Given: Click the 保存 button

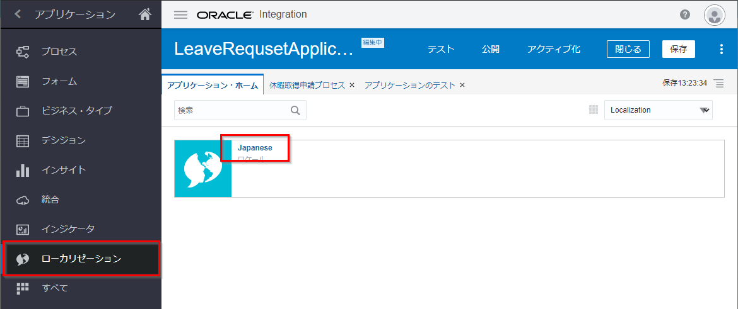Looking at the screenshot, I should (678, 49).
